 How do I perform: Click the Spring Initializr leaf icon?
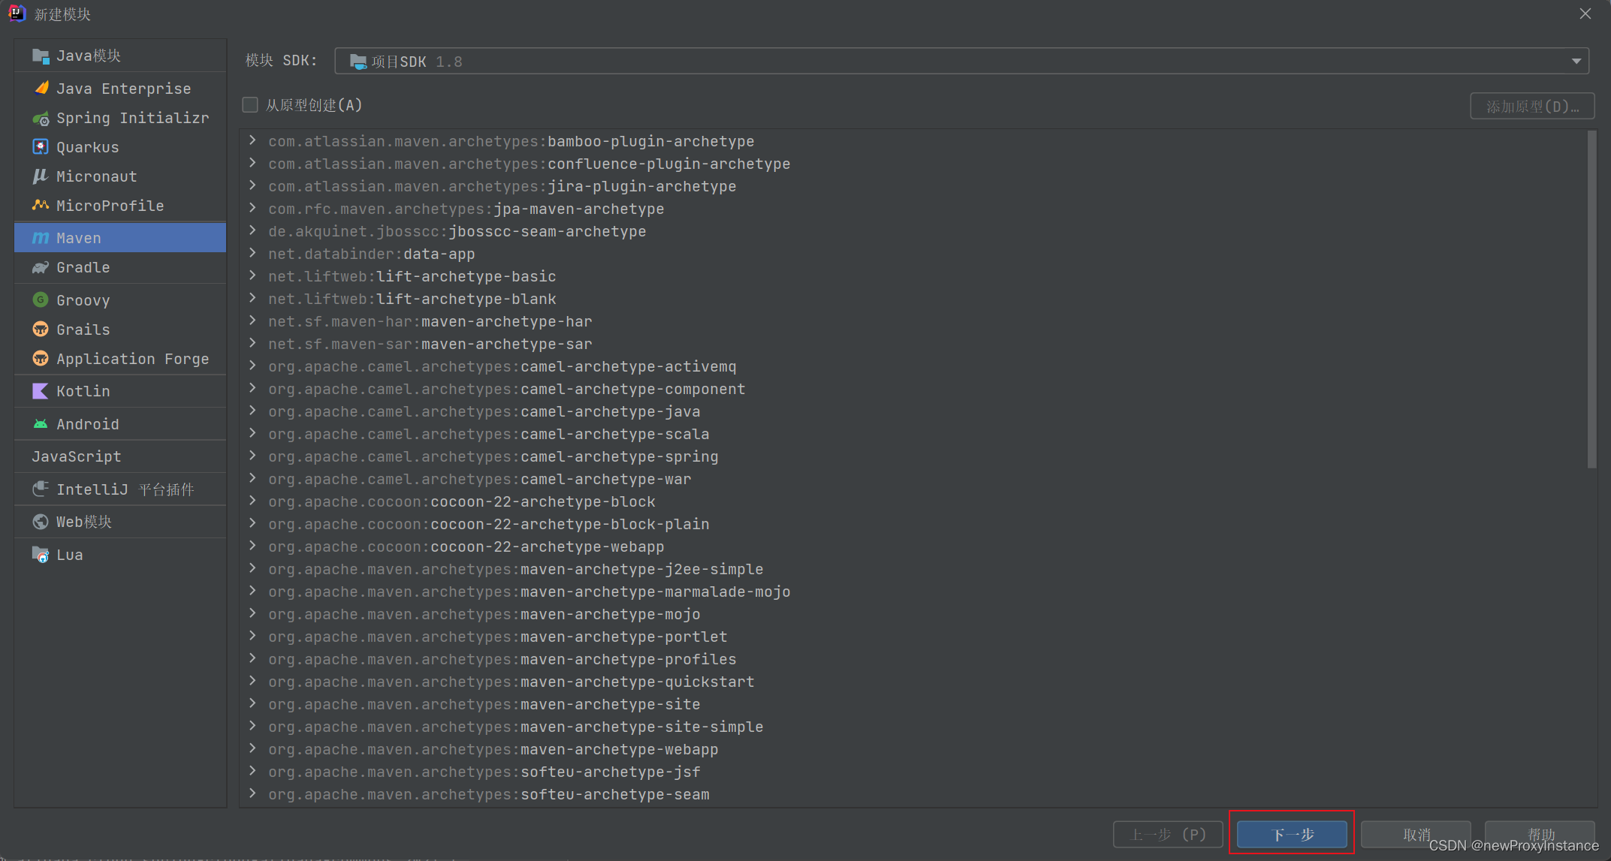41,119
